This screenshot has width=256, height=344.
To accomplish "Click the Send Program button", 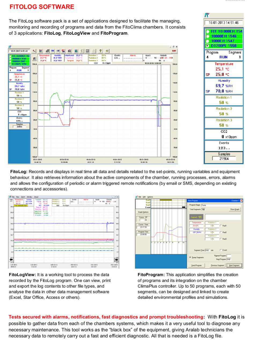I will [196, 265].
